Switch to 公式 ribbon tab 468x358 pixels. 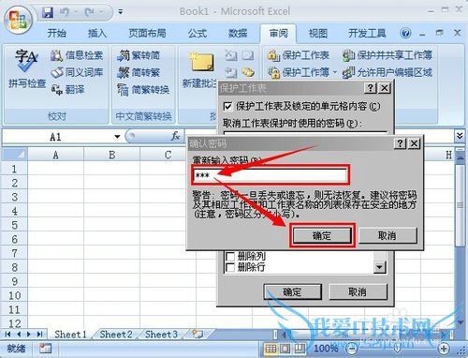click(197, 33)
